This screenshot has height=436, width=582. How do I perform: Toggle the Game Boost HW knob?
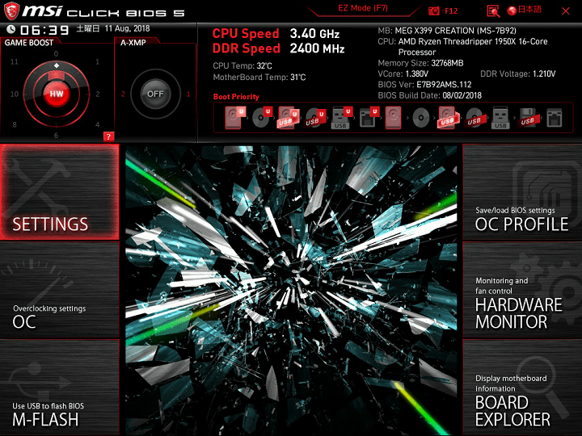[x=57, y=94]
